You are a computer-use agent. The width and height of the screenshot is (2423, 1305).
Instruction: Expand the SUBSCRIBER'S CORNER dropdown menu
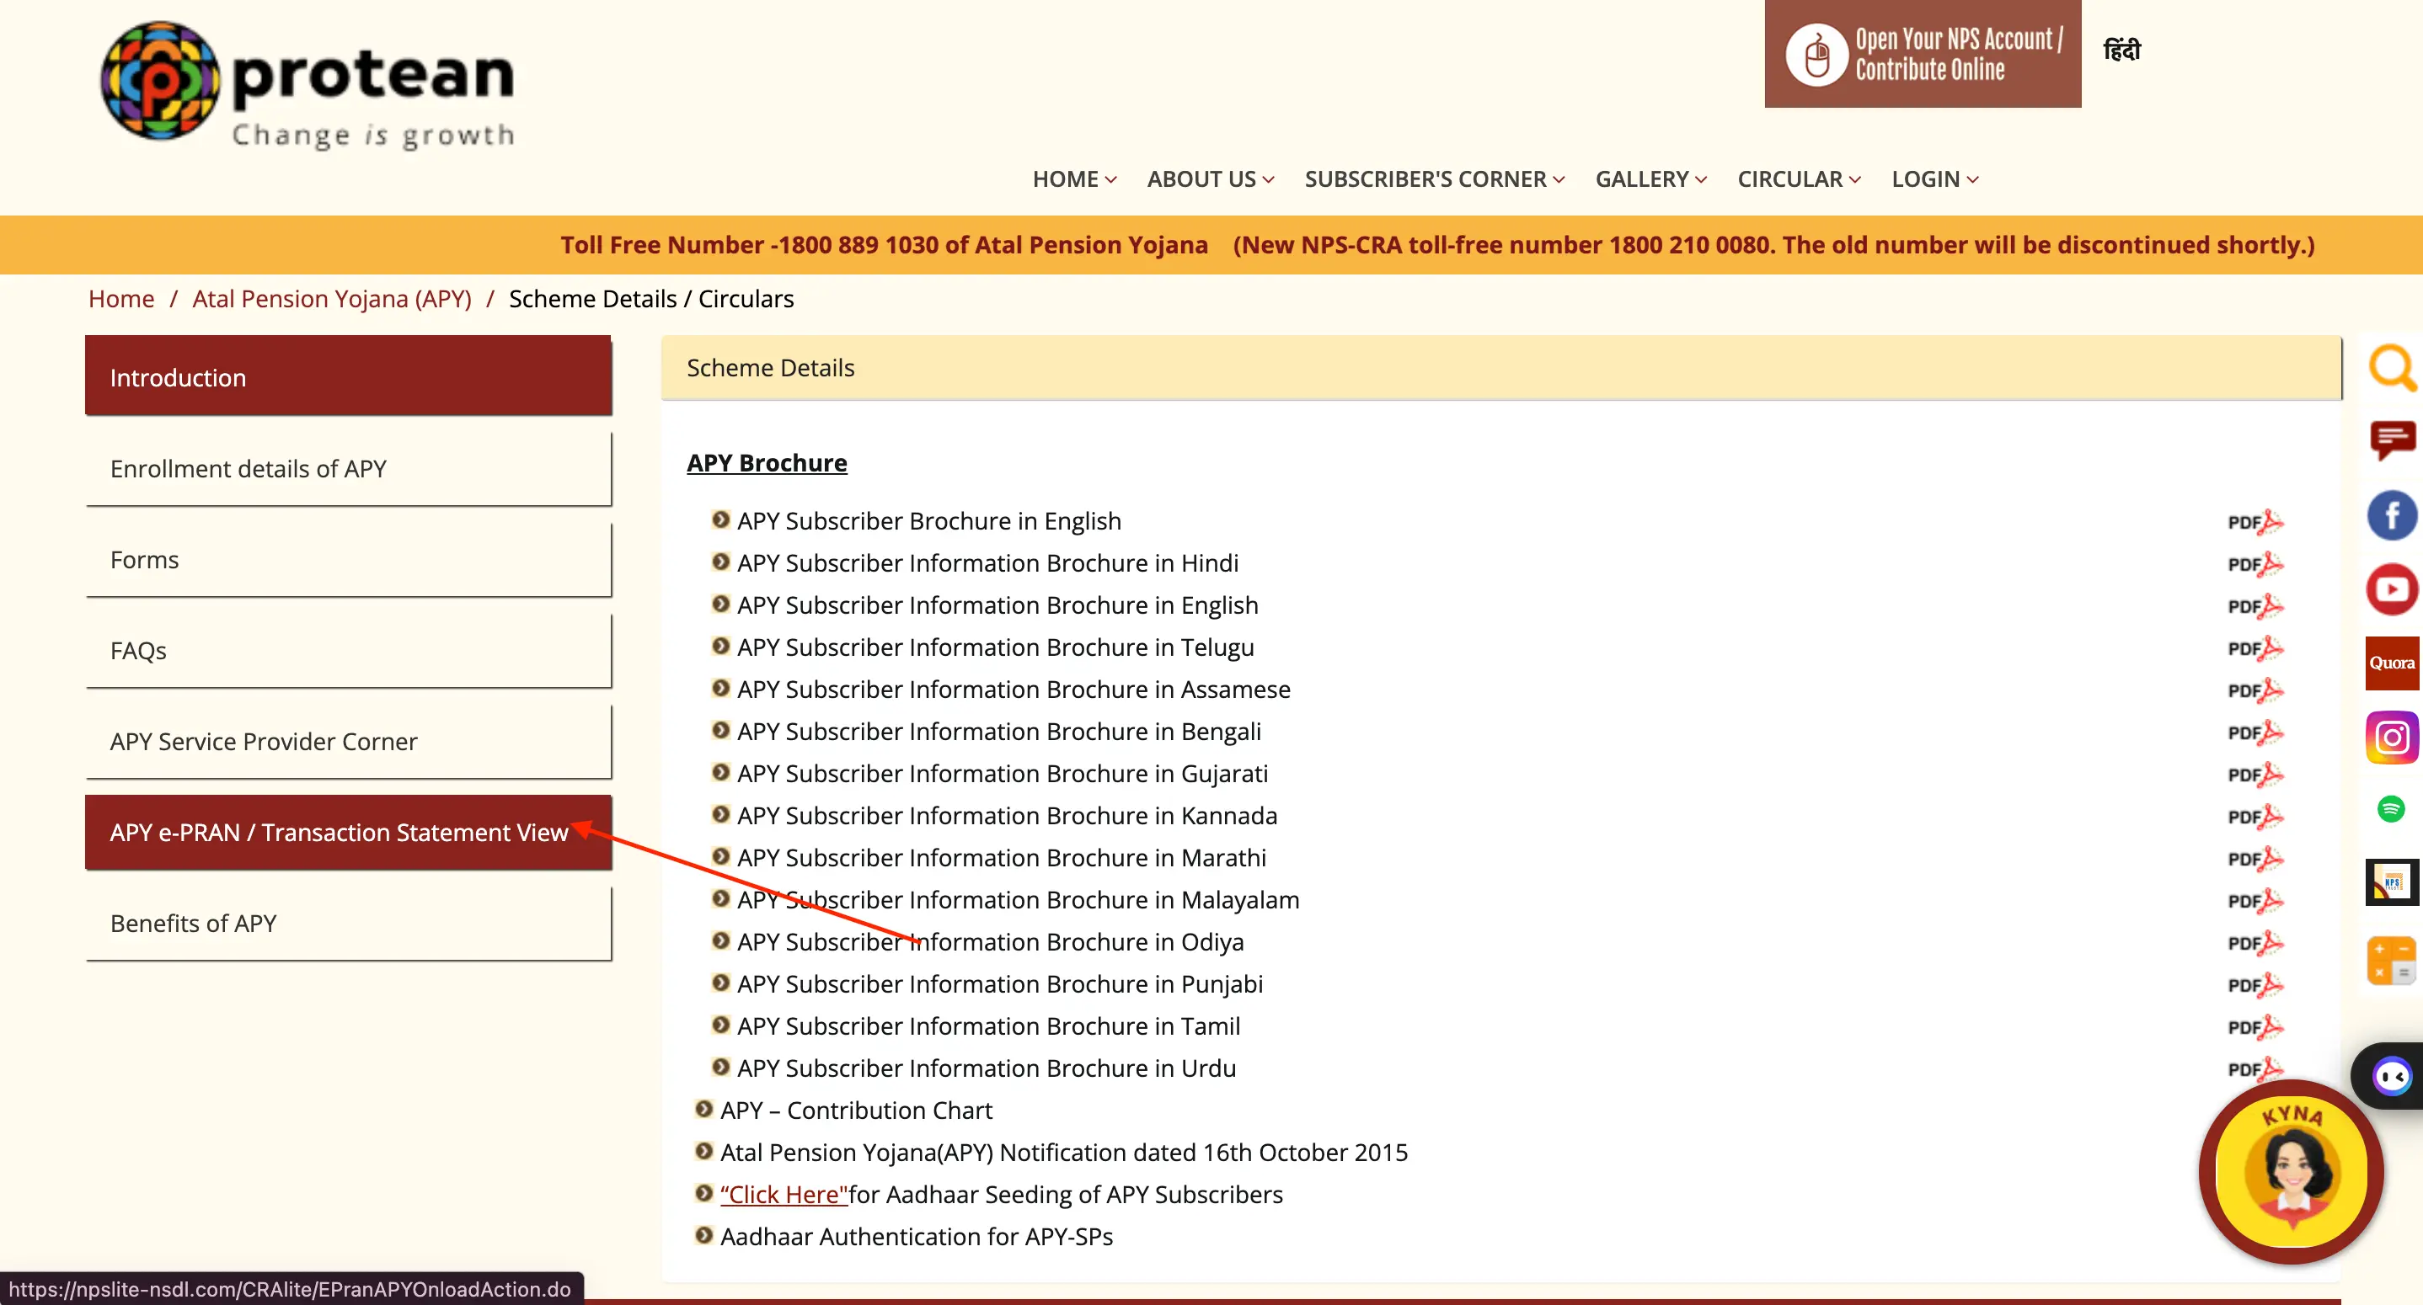1434,178
